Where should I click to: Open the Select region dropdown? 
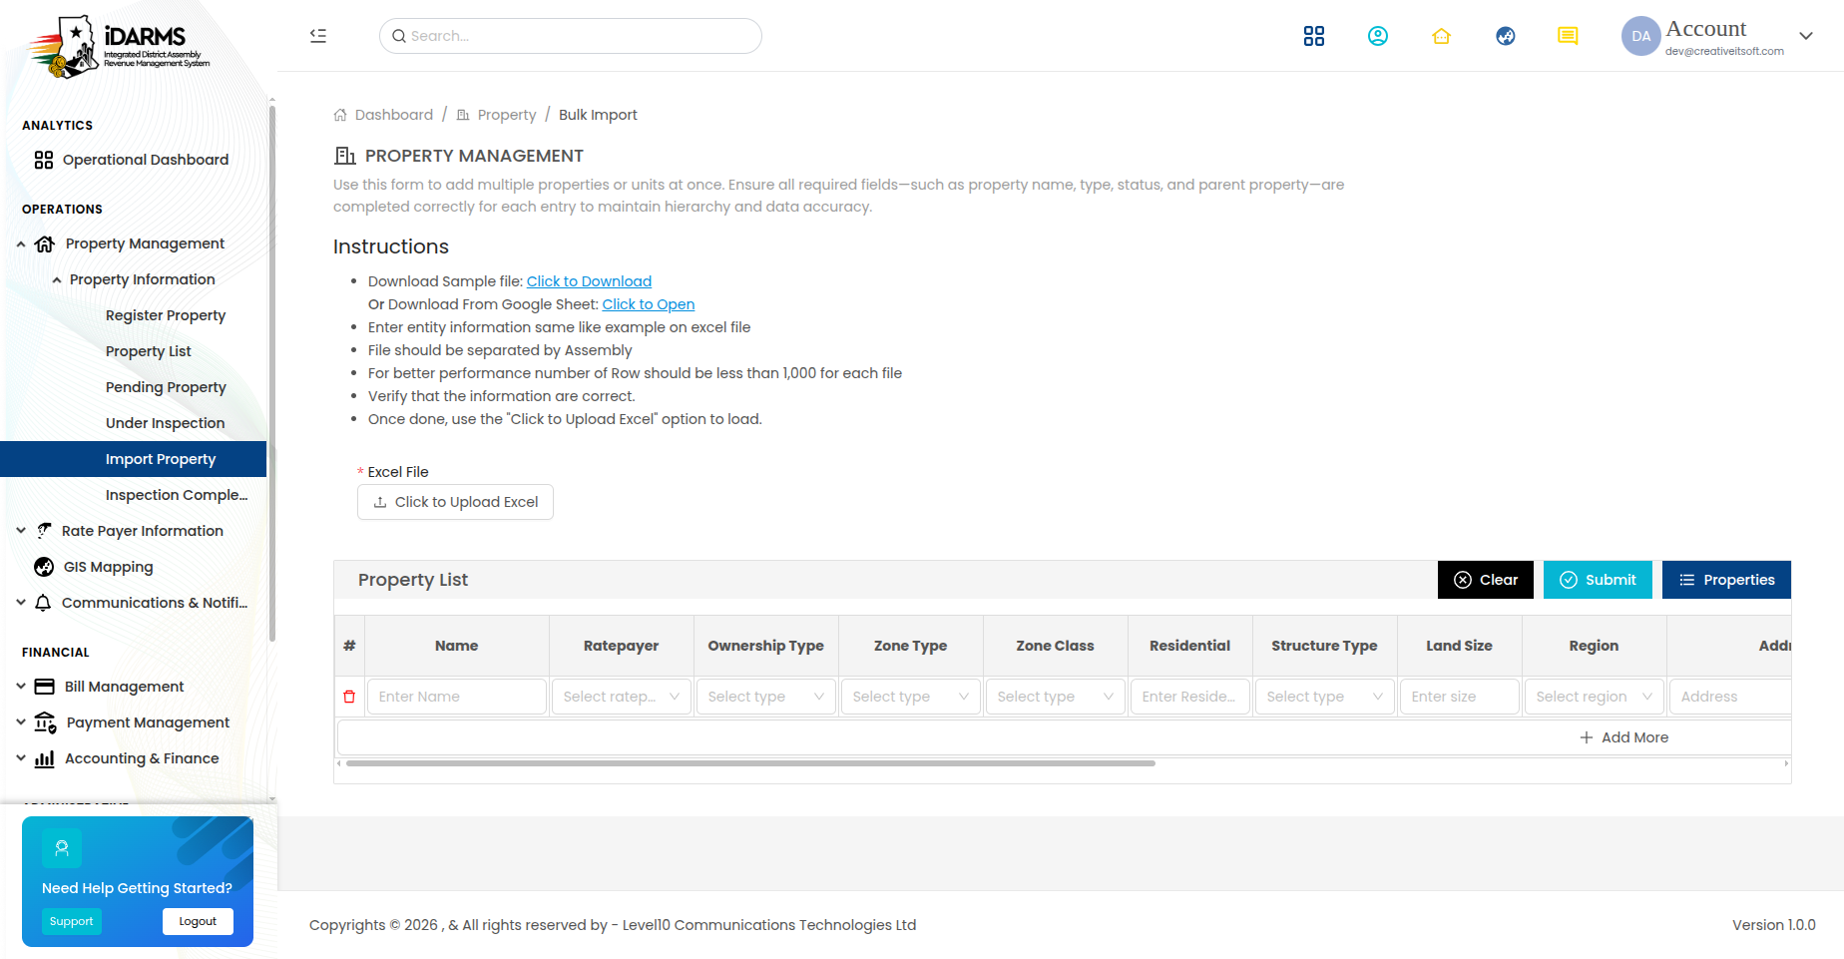click(1594, 697)
